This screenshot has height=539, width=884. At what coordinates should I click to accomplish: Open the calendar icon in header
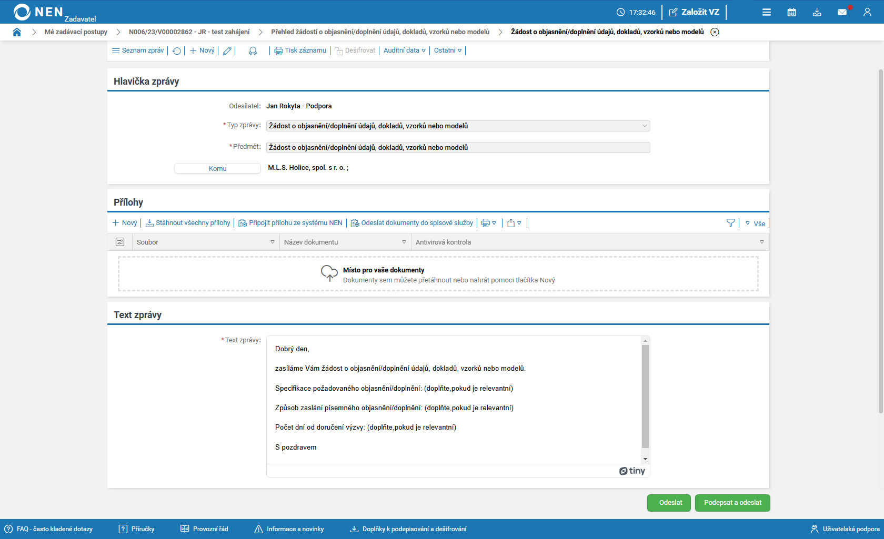(791, 12)
